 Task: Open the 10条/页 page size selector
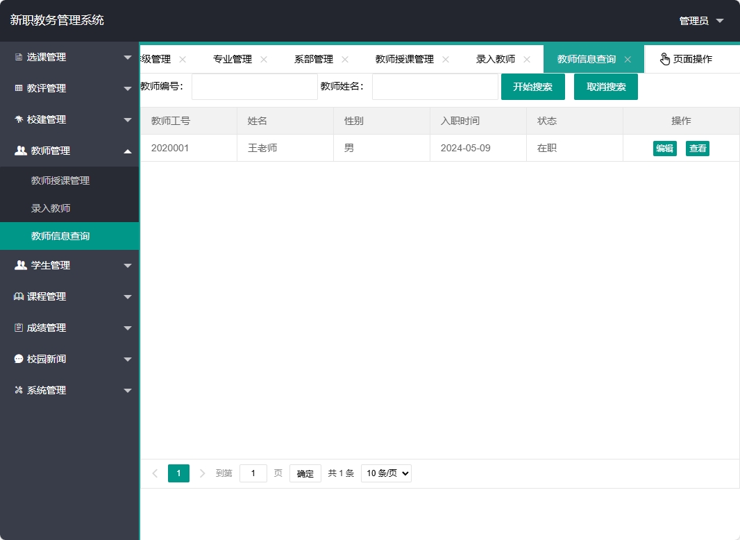tap(386, 473)
